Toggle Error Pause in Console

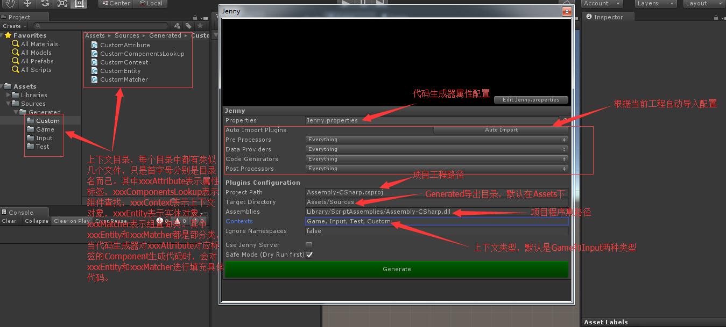(x=111, y=221)
